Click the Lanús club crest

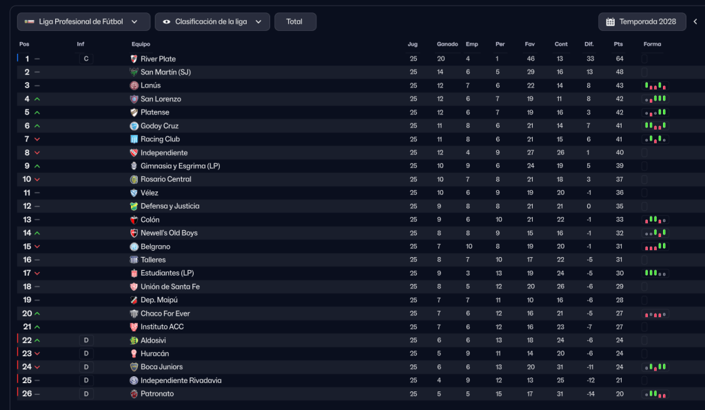coord(134,85)
